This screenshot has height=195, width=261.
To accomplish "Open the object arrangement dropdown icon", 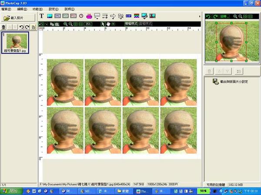I will [x=120, y=16].
